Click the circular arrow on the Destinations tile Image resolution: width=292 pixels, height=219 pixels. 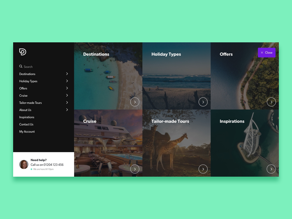point(135,102)
